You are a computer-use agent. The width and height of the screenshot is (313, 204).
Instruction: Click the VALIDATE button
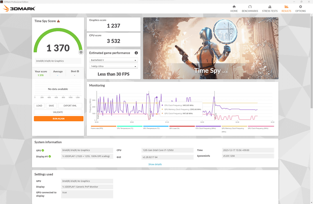coord(58,112)
